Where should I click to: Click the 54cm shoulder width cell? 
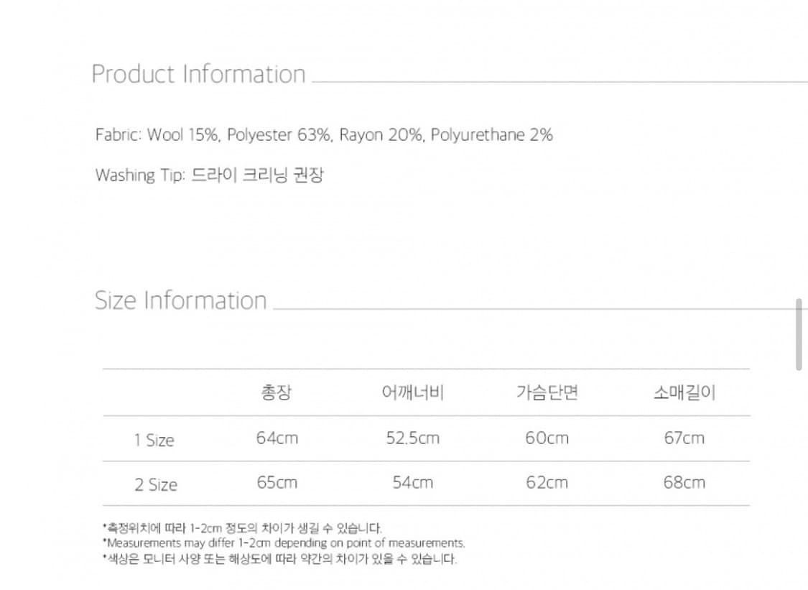[x=412, y=483]
